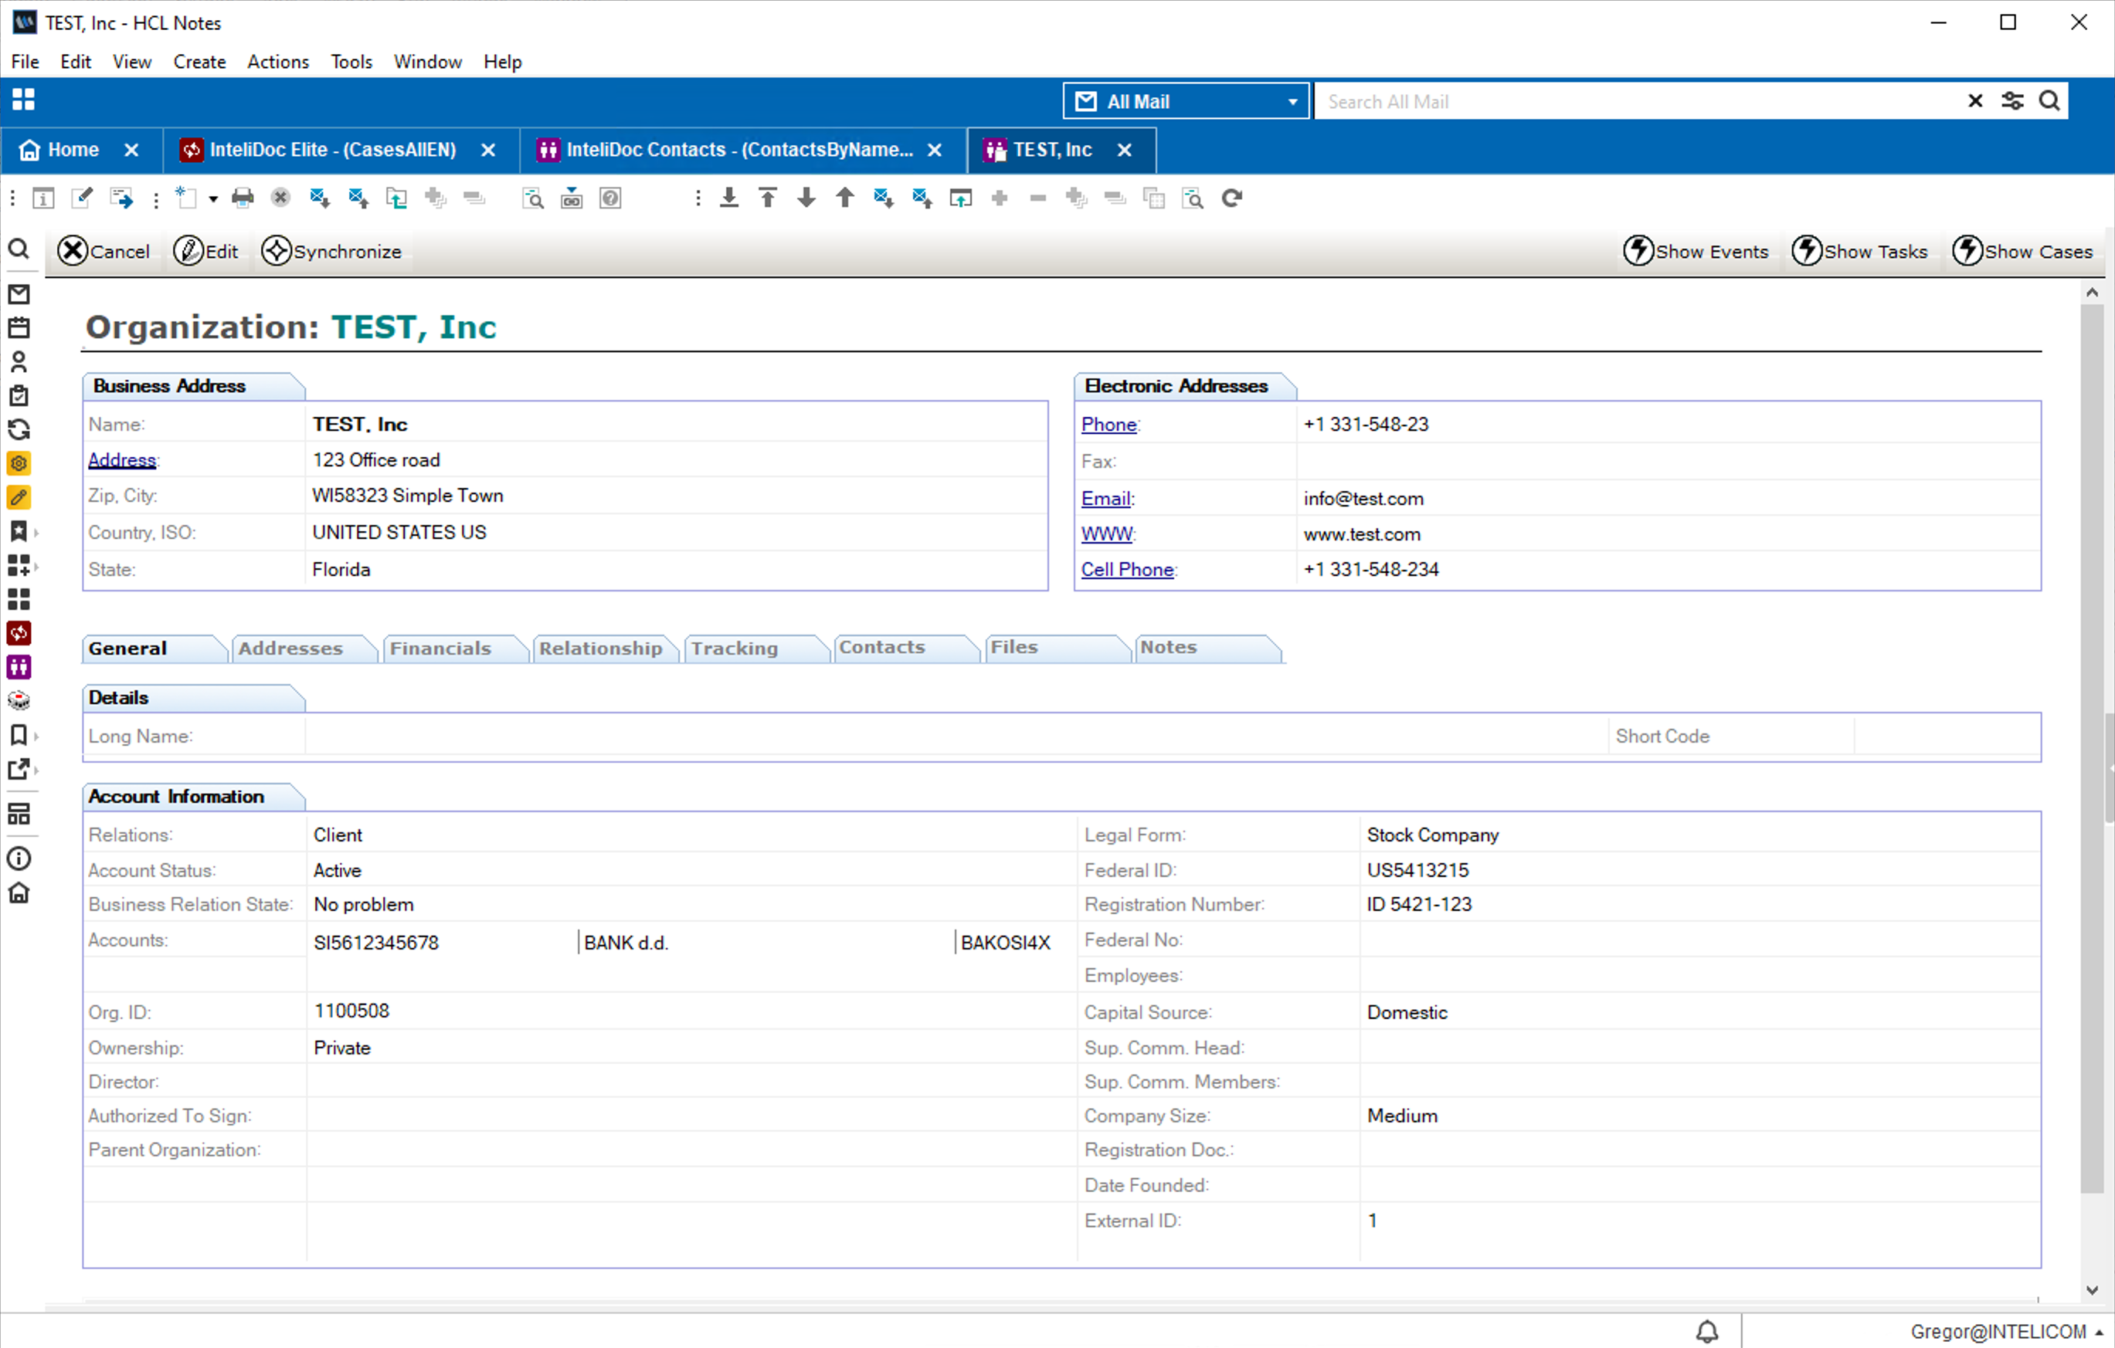
Task: Click the sidebar search magnifier icon
Action: (19, 250)
